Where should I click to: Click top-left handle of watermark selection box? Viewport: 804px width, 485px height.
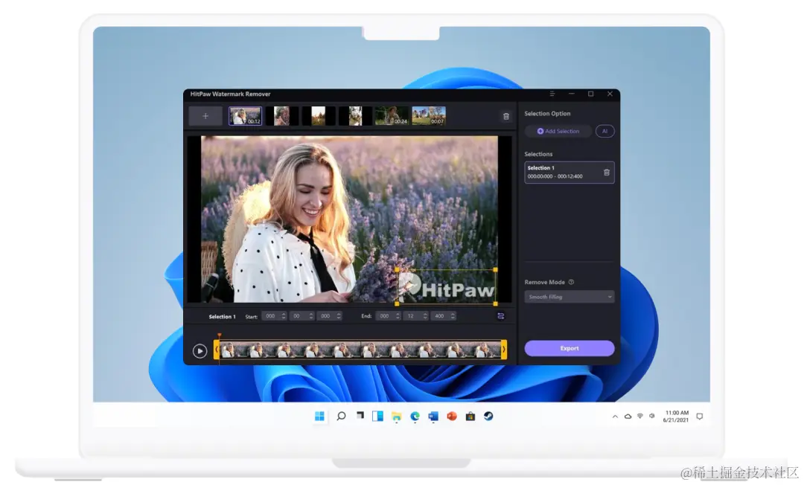click(397, 269)
